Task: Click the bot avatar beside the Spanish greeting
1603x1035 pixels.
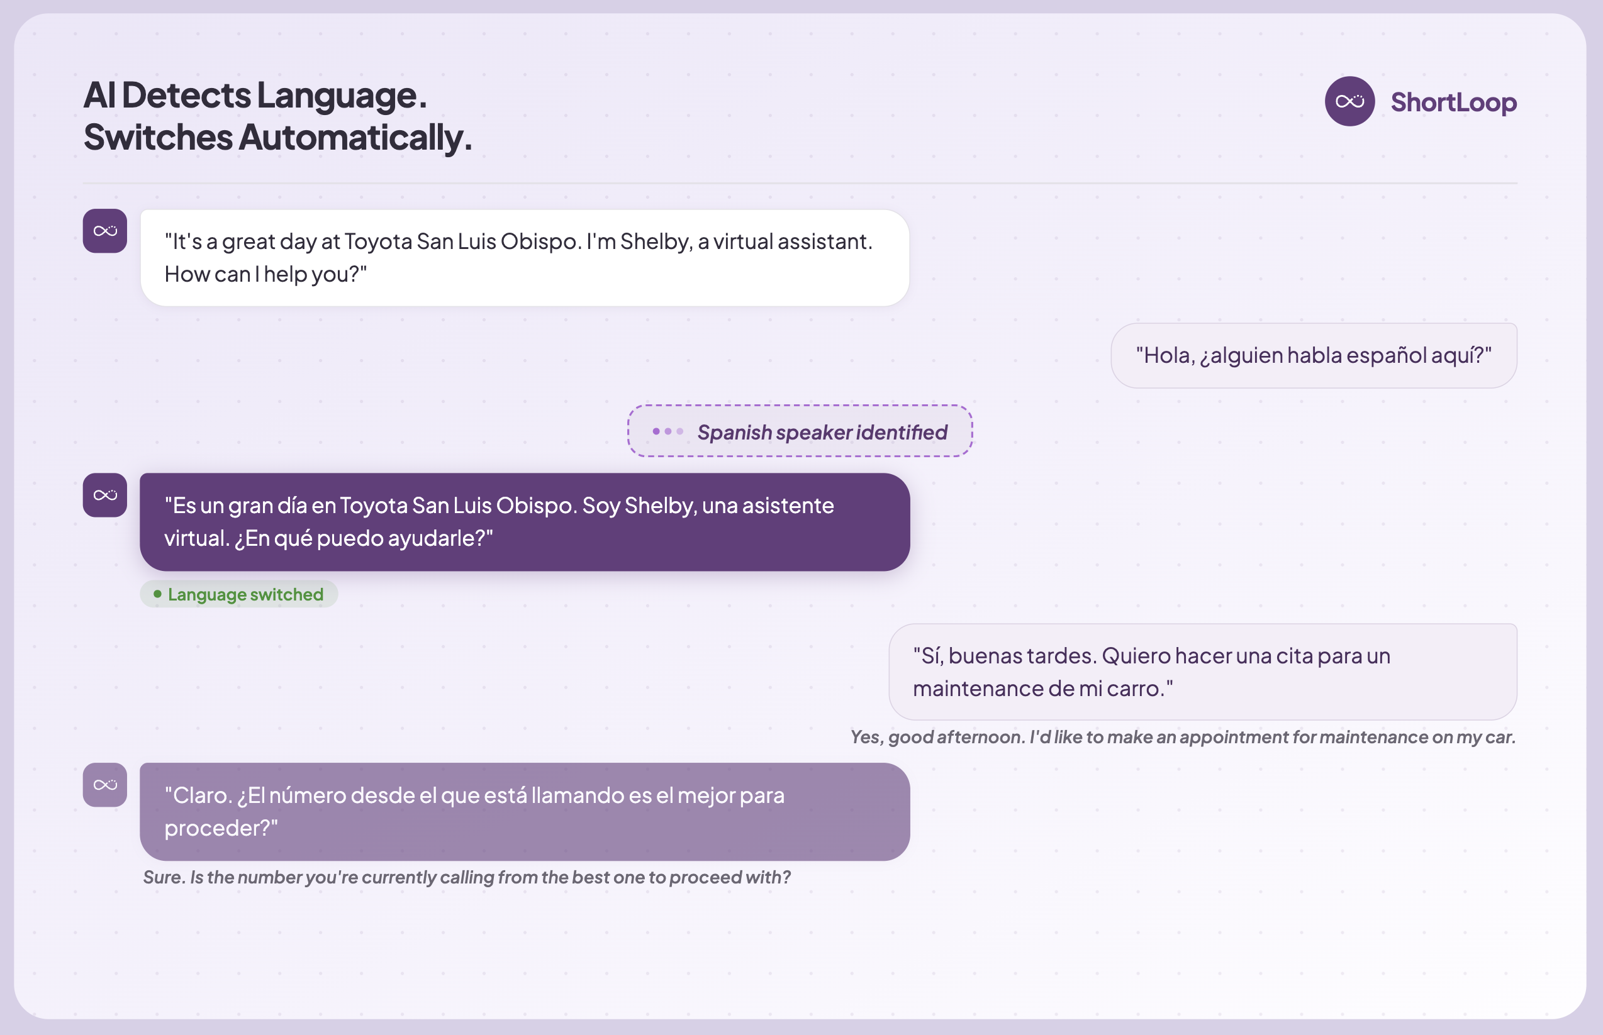Action: (x=105, y=495)
